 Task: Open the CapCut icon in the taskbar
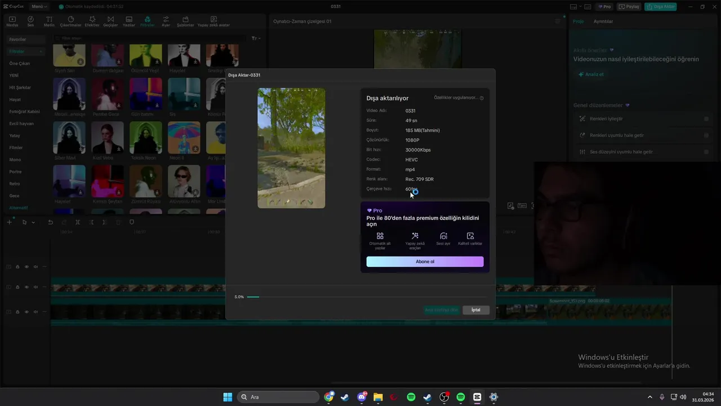coord(477,397)
